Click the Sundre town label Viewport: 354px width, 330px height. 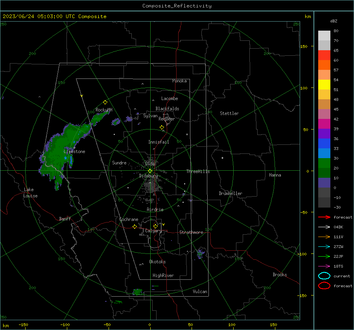119,163
